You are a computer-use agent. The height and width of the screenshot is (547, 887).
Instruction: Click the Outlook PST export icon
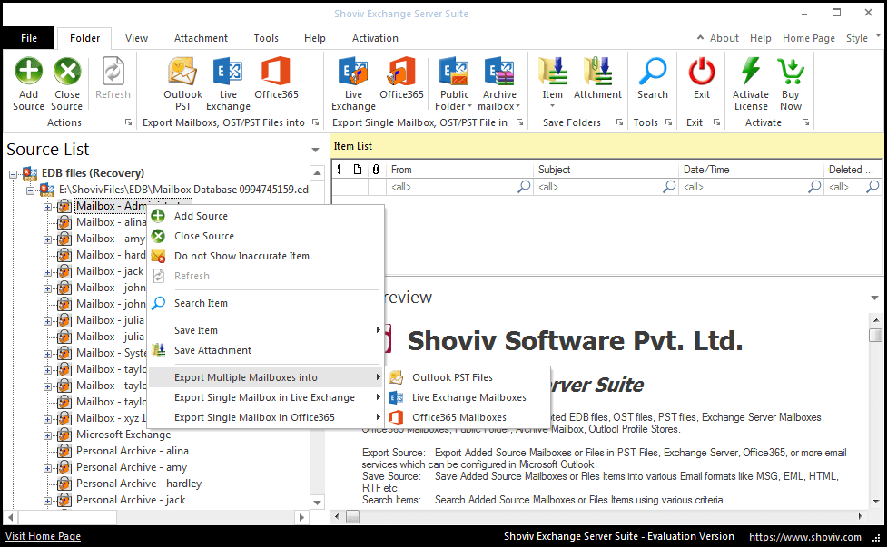182,71
